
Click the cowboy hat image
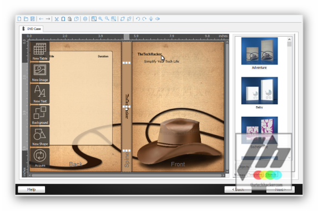(x=179, y=141)
